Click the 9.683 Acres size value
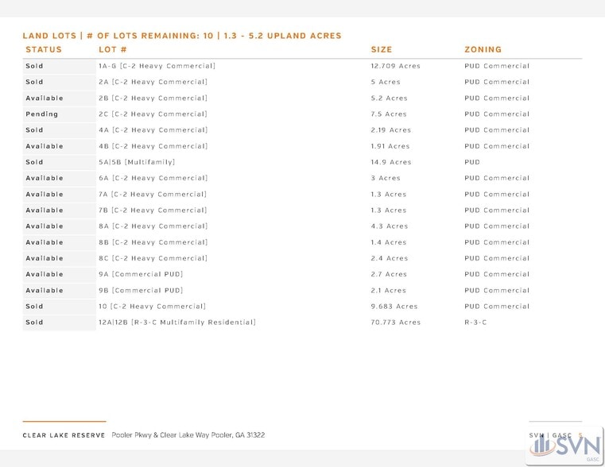This screenshot has width=605, height=467. (394, 307)
